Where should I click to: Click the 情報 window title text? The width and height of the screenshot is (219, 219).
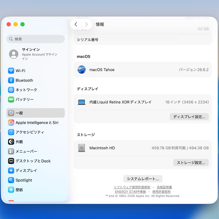click(x=100, y=24)
